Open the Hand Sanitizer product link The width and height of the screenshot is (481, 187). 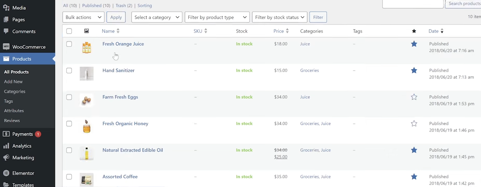pos(118,71)
